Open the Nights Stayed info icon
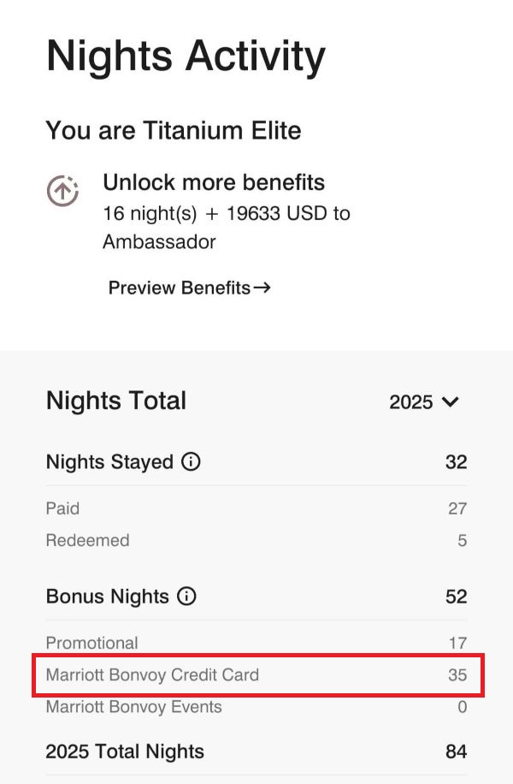513x784 pixels. [192, 462]
